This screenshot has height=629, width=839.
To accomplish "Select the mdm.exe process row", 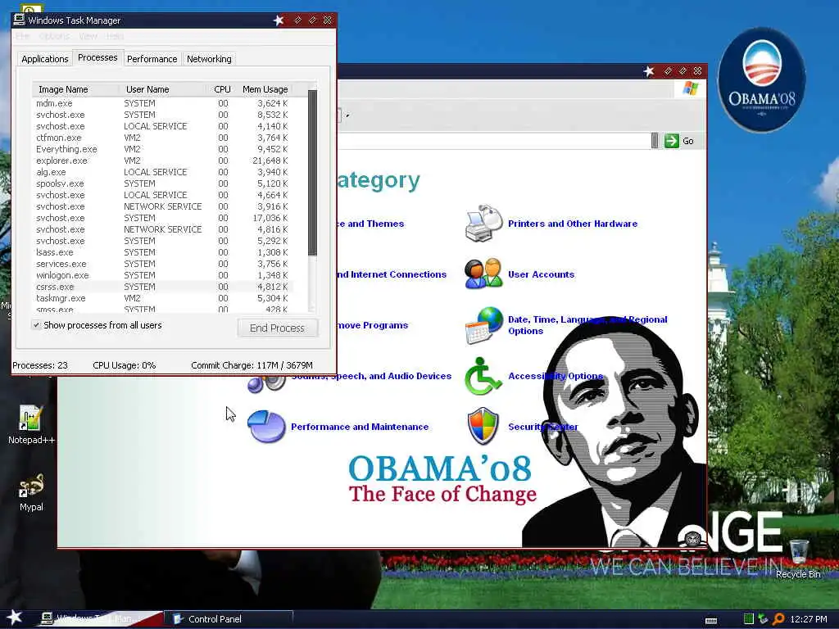I will (162, 103).
